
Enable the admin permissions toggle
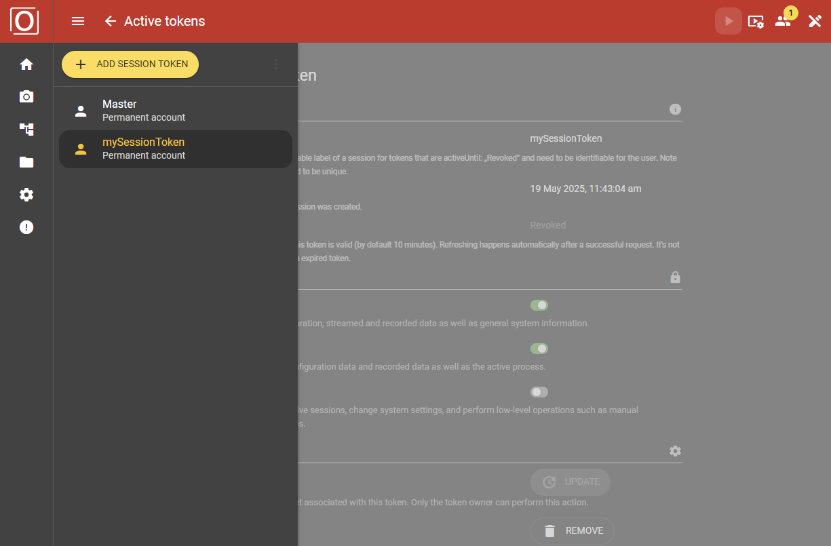pos(539,391)
